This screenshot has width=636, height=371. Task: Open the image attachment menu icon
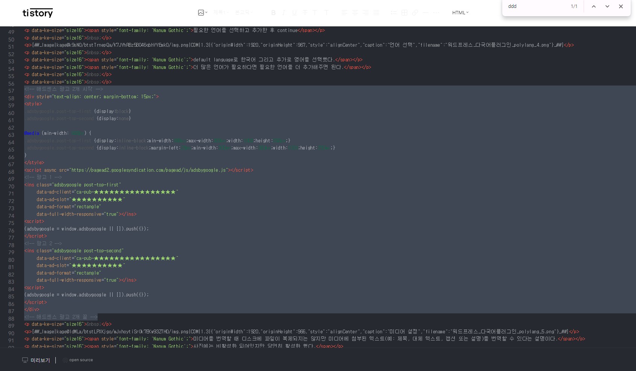pyautogui.click(x=202, y=12)
